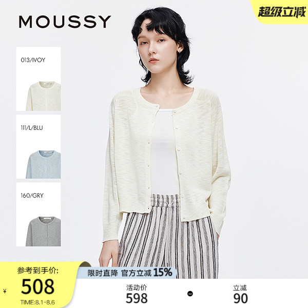Screen dimensions: 308x308
Task: Click the 508 reference price
Action: tap(37, 287)
